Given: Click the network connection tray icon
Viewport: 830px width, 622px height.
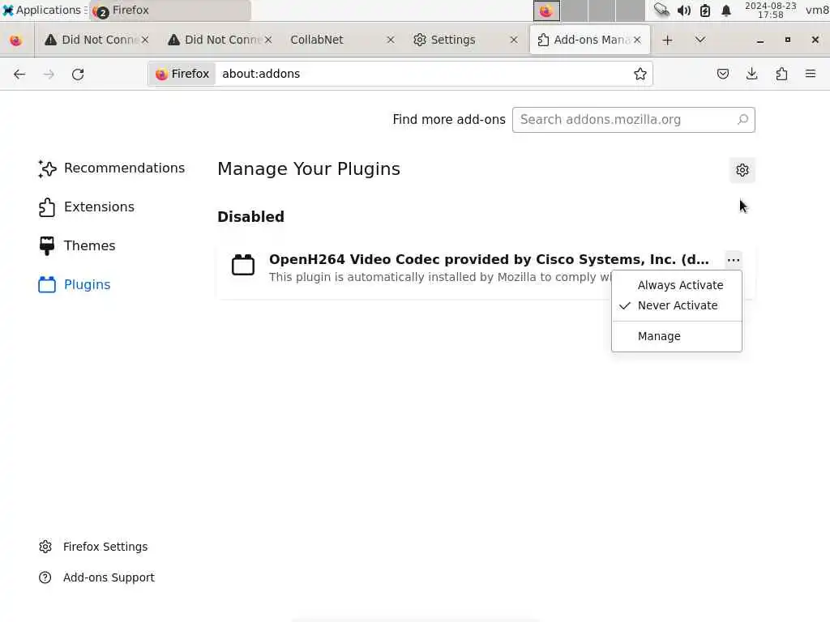Looking at the screenshot, I should click(661, 10).
